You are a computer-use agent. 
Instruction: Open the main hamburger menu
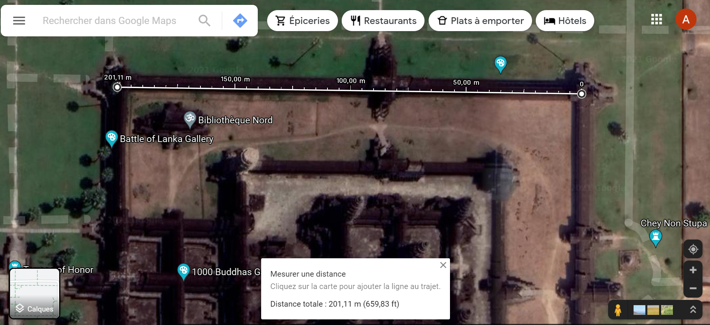pyautogui.click(x=19, y=21)
